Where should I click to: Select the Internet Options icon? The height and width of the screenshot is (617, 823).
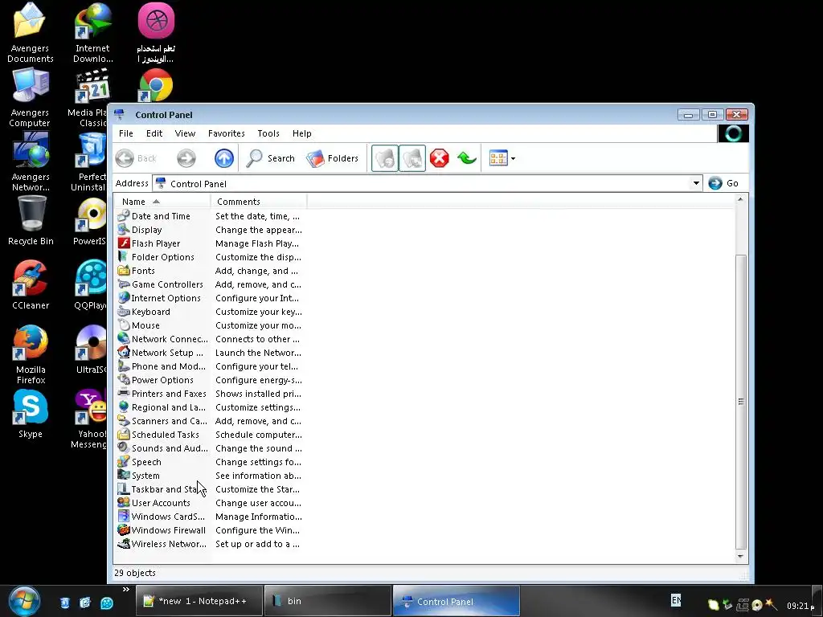123,297
